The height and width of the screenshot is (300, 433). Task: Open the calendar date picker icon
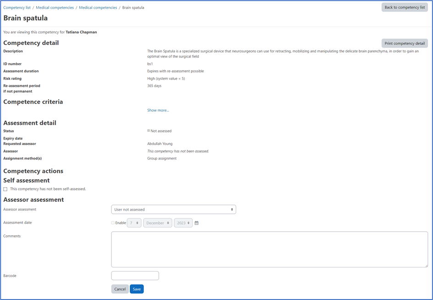click(197, 223)
